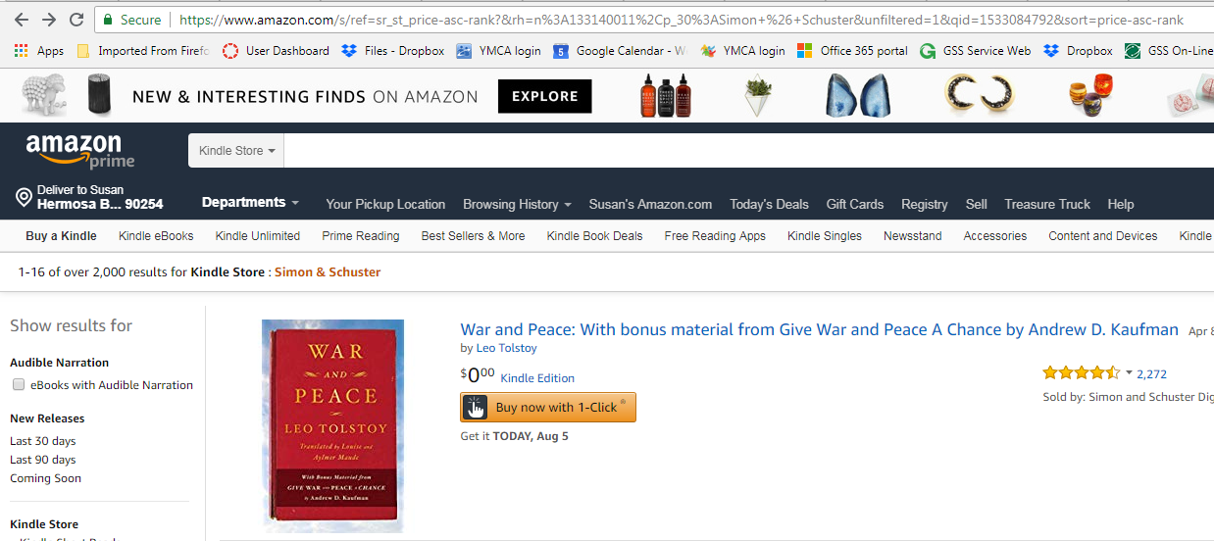The image size is (1214, 541).
Task: Click the delivery location pin icon
Action: pos(25,197)
